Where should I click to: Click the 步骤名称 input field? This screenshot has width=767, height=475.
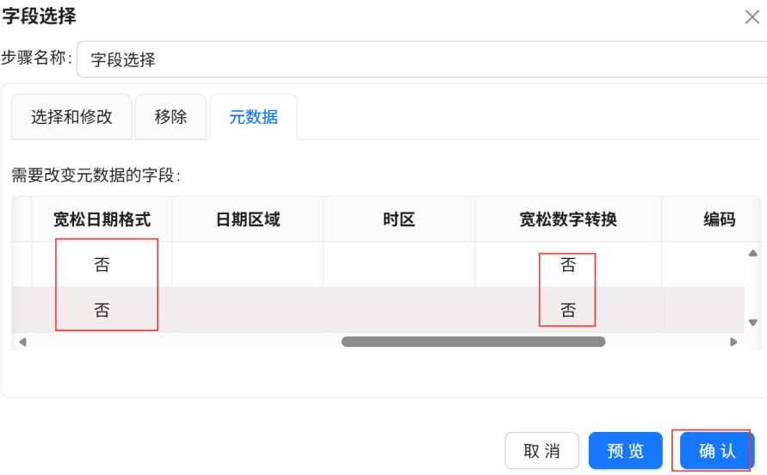pos(422,59)
